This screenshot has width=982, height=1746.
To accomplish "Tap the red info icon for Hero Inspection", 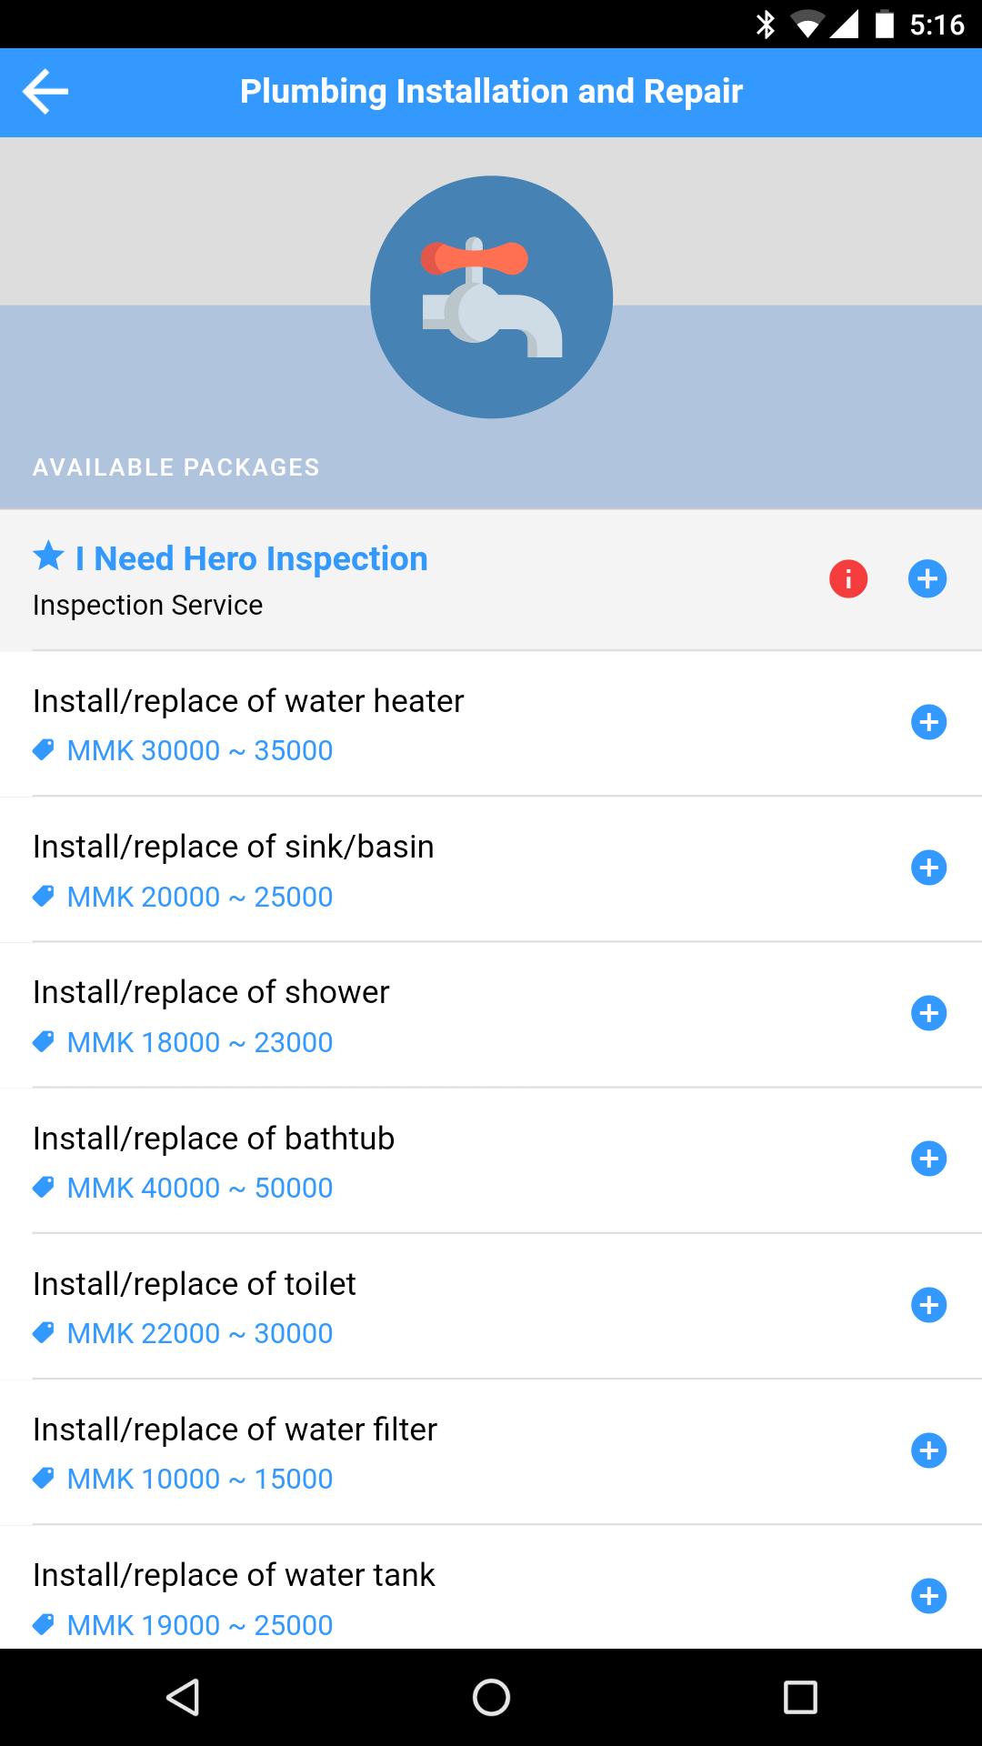I will pyautogui.click(x=847, y=578).
